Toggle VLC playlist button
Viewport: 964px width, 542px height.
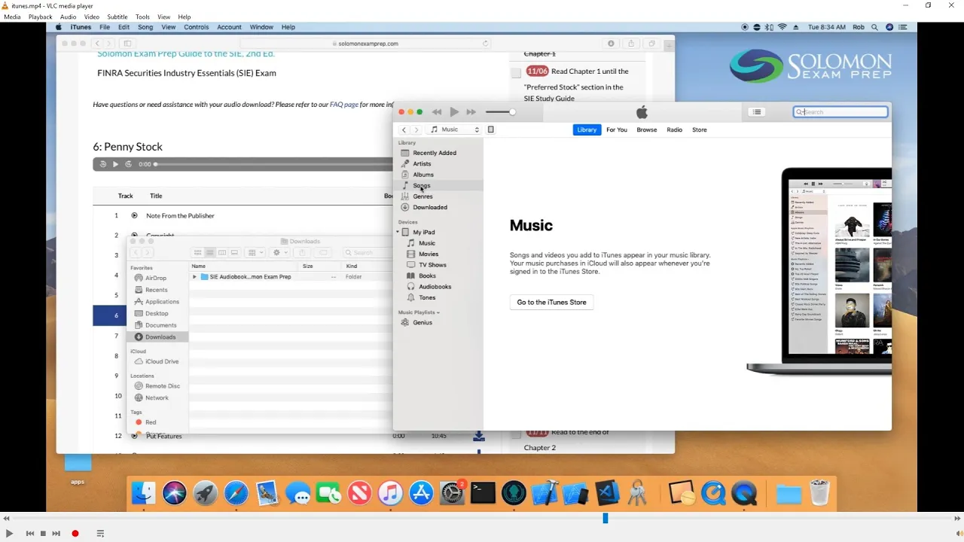point(100,534)
